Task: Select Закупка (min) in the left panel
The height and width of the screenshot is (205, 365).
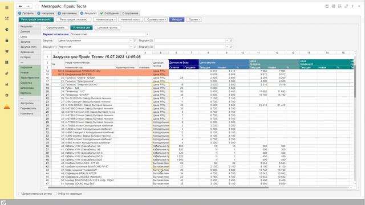Action: 30,47
